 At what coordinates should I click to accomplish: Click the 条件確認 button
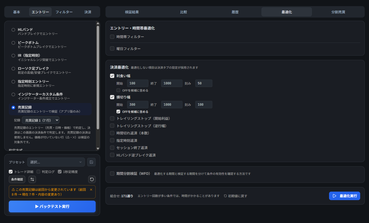tap(17, 179)
